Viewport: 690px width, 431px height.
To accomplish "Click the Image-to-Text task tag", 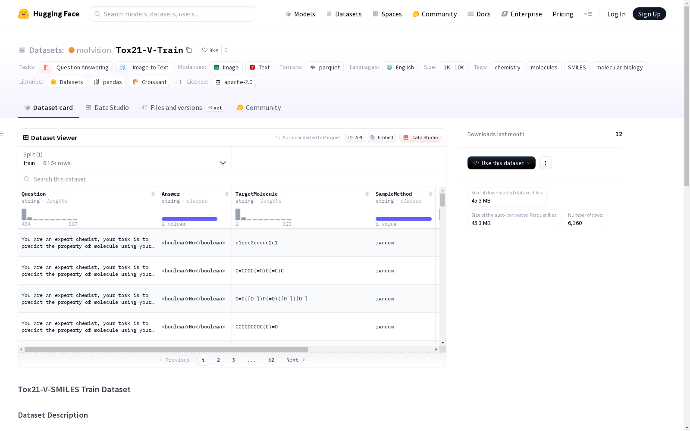I will click(x=144, y=67).
